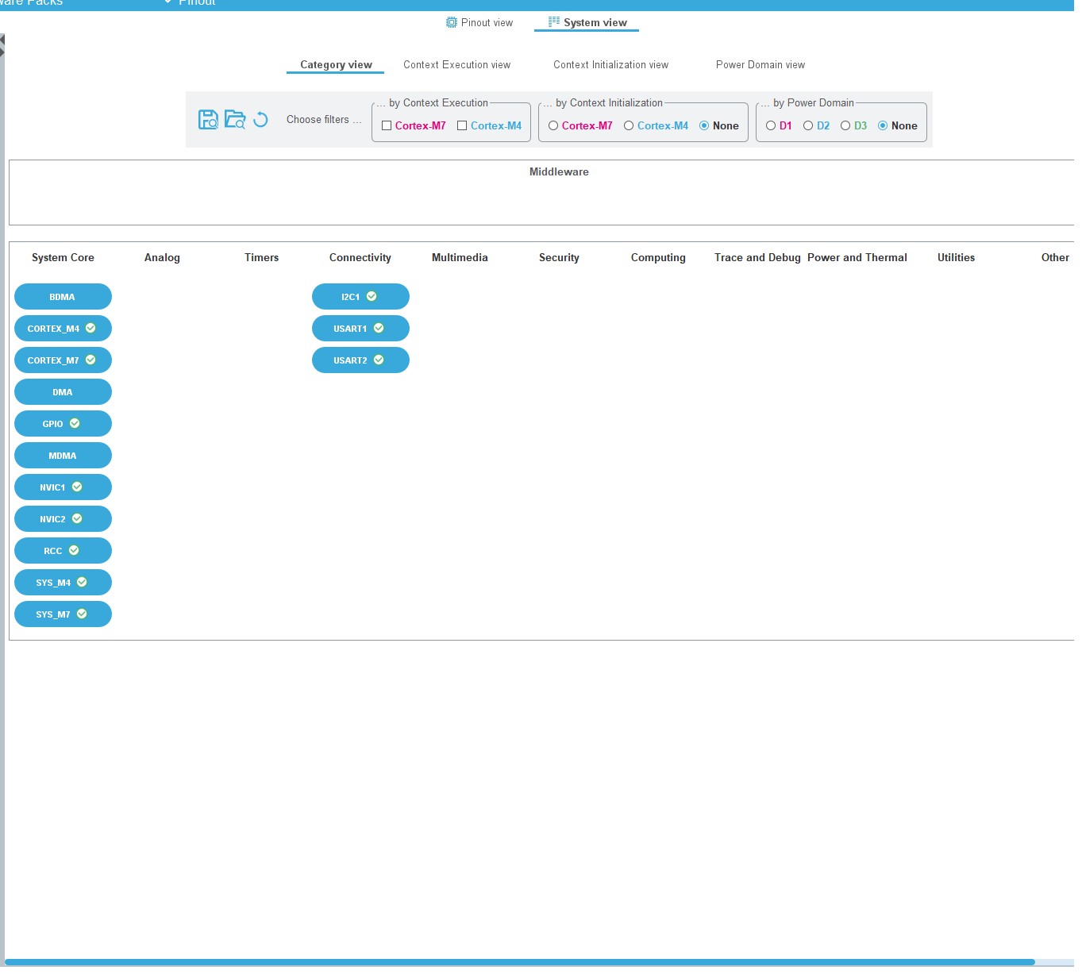The height and width of the screenshot is (974, 1082).
Task: Click the reset filters circular arrow icon
Action: coord(260,120)
